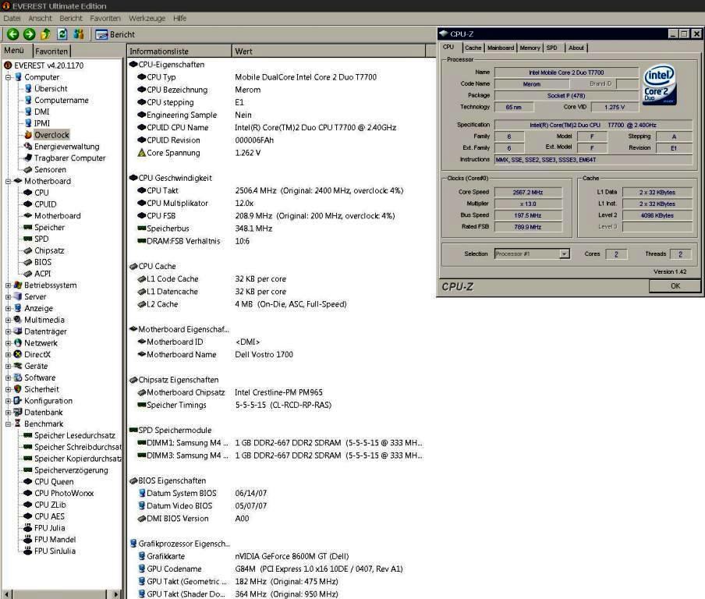Switch to the Menü tab in sidebar
Screen dimensions: 705x599
pos(15,51)
